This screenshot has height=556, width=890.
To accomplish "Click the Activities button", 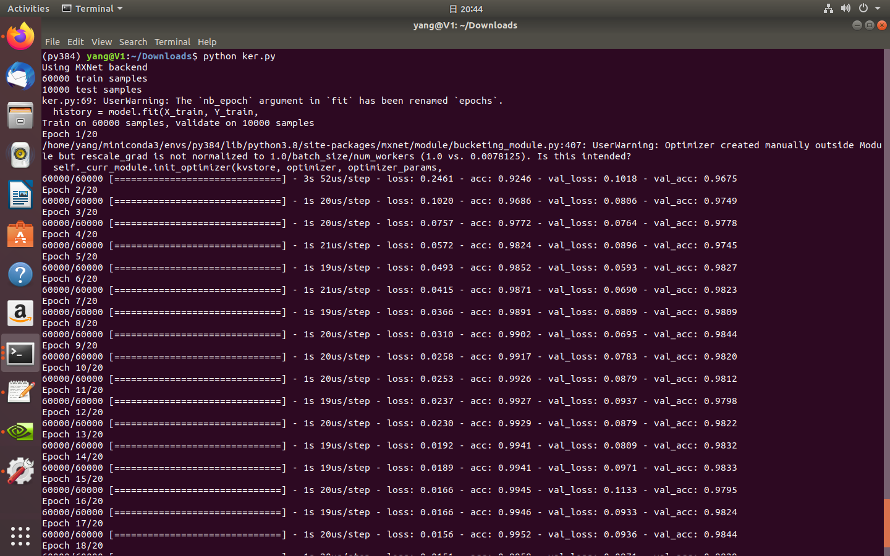I will [x=28, y=9].
